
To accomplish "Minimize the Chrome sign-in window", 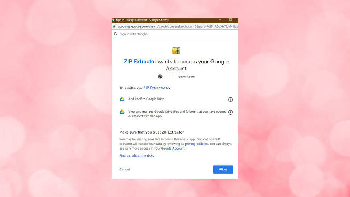I will pos(220,20).
